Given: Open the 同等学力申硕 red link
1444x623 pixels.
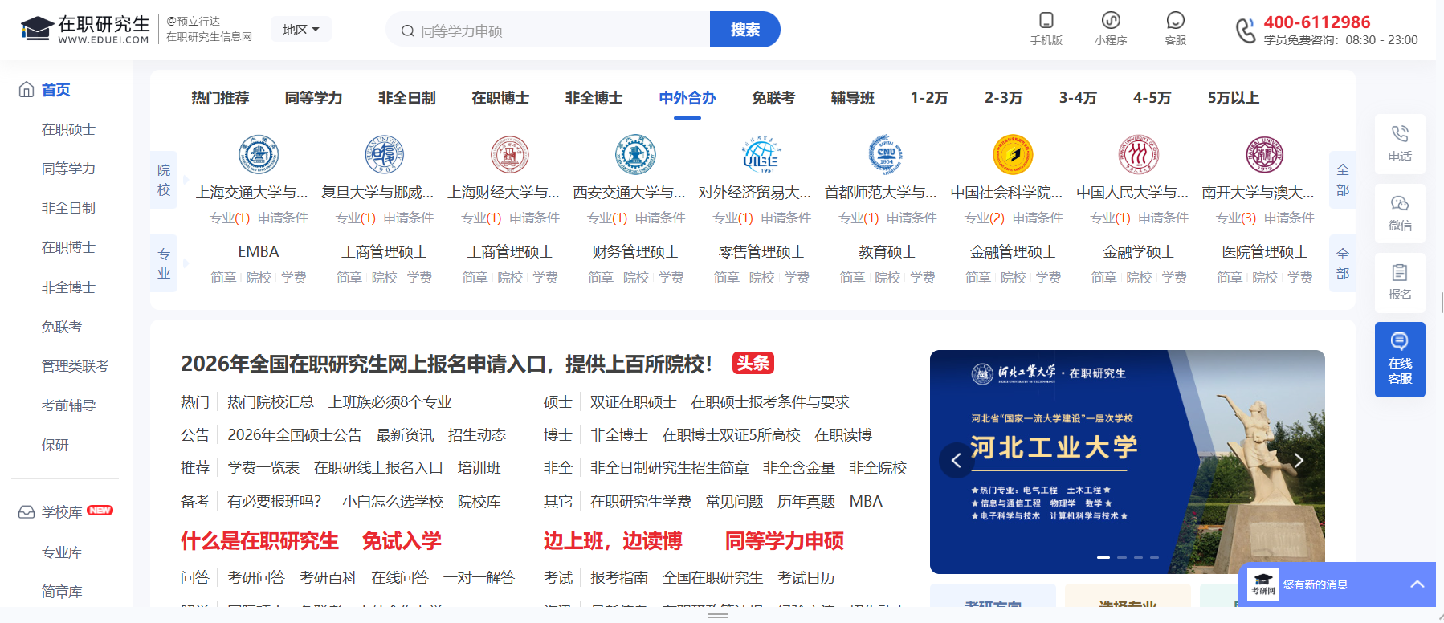Looking at the screenshot, I should [x=784, y=540].
